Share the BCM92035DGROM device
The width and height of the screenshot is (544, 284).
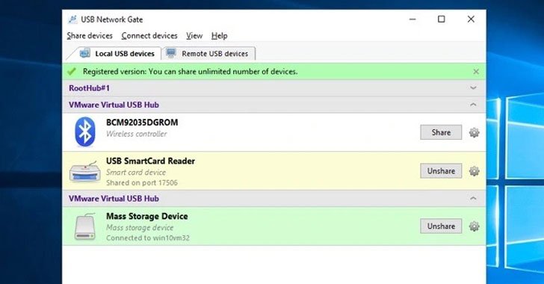point(441,132)
